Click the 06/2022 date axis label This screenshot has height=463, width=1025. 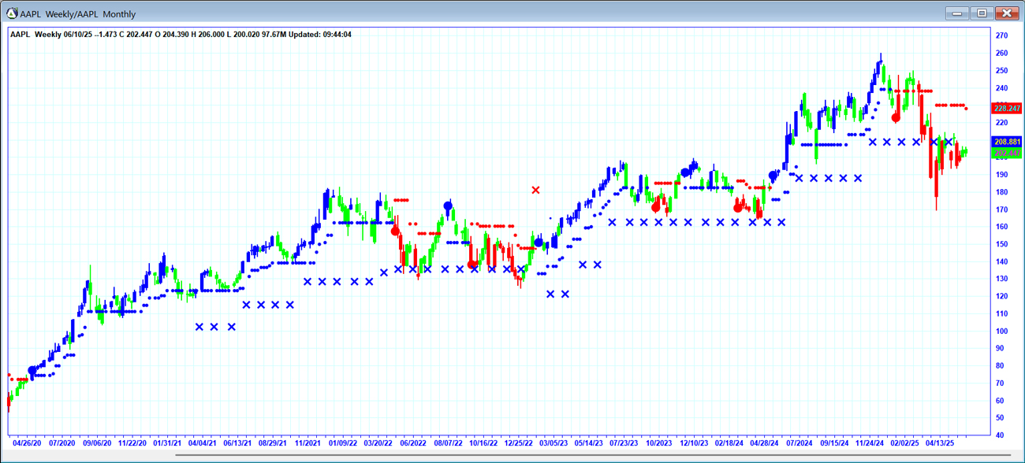coord(413,443)
